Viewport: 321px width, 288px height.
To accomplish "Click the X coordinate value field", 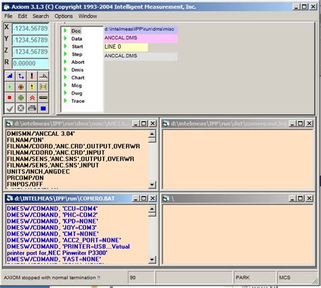I will [30, 28].
